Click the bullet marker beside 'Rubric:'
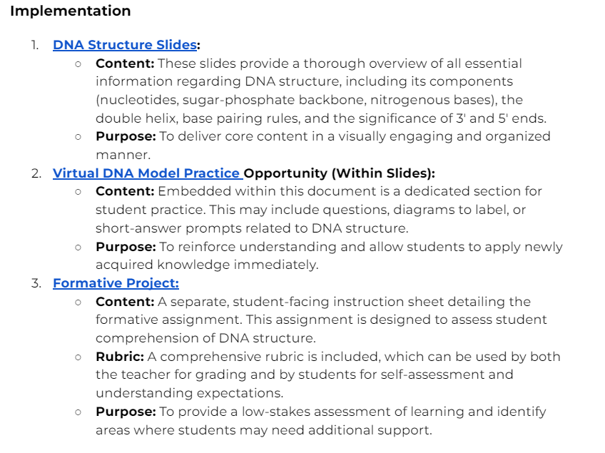This screenshot has width=605, height=453. tap(78, 357)
